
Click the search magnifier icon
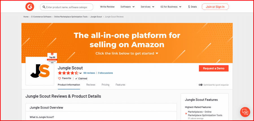click(44, 7)
